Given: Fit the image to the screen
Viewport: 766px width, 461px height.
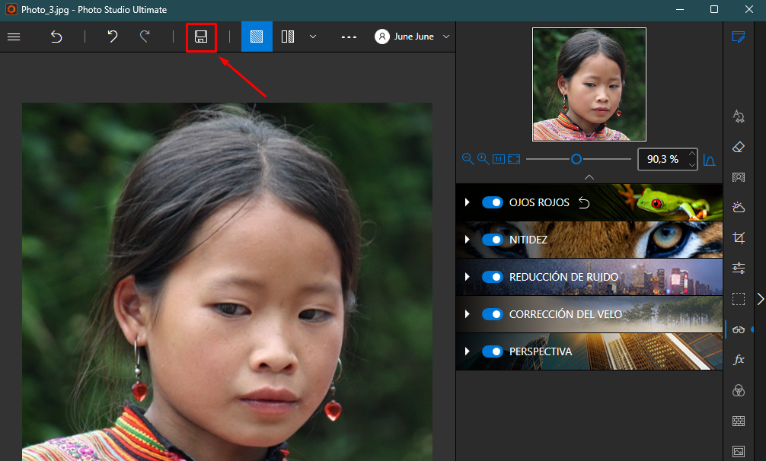Looking at the screenshot, I should coord(514,159).
